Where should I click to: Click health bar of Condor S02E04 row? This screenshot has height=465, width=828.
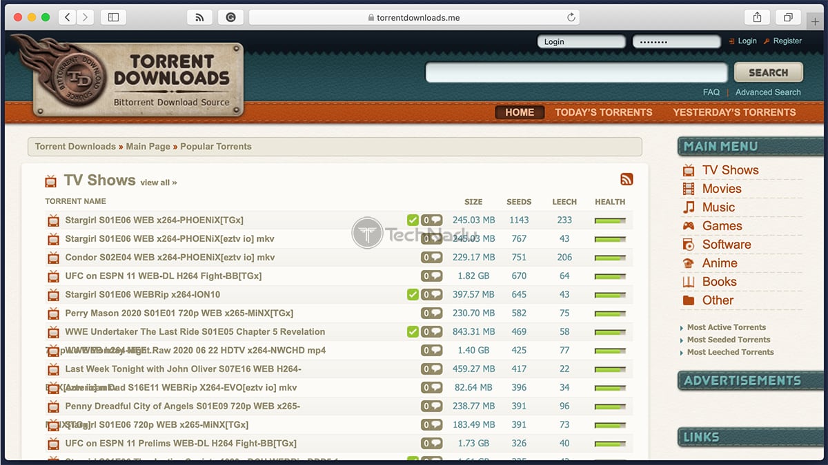pyautogui.click(x=610, y=258)
